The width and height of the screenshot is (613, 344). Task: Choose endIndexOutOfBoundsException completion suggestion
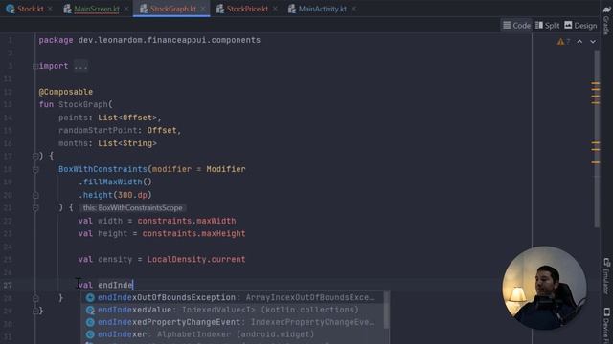(232, 297)
